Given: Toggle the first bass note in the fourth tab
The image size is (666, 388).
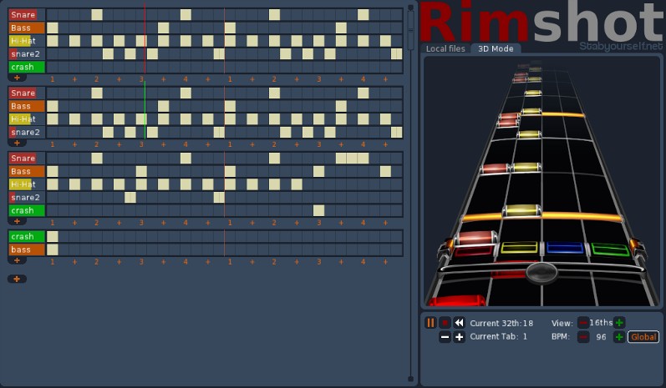Looking at the screenshot, I should pos(53,249).
